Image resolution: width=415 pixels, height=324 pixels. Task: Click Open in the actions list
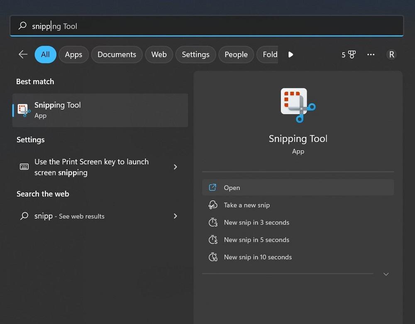[x=232, y=188]
